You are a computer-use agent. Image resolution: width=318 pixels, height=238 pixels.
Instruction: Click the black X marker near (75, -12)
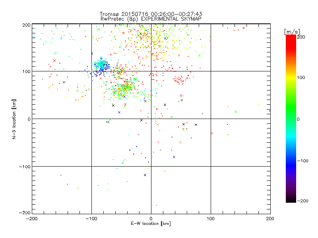196,125
